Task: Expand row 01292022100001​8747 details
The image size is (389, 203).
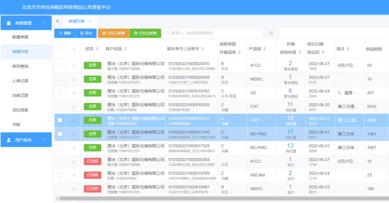Action: tap(74, 121)
